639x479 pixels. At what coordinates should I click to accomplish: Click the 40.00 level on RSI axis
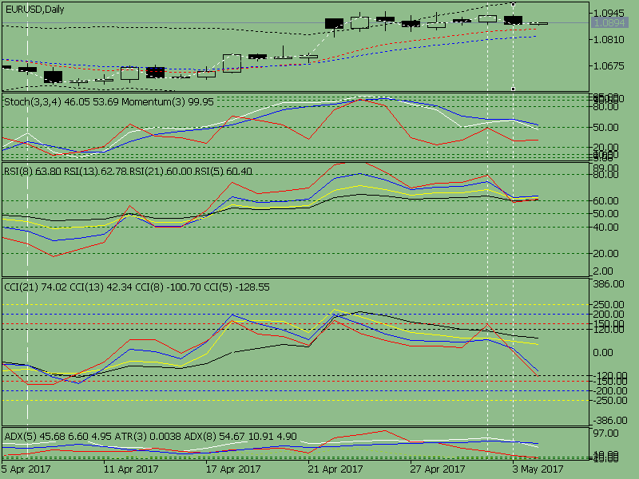point(606,228)
